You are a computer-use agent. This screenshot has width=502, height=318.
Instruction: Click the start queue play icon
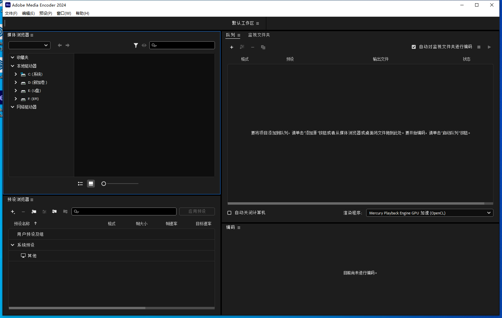[x=489, y=47]
